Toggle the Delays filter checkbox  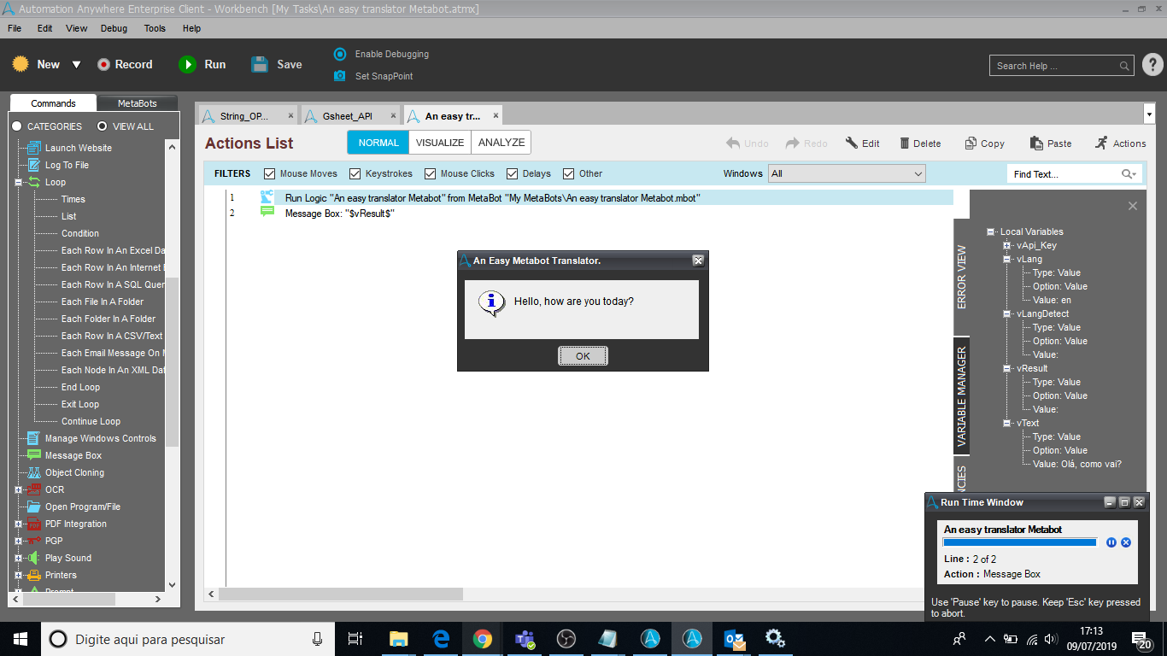513,173
